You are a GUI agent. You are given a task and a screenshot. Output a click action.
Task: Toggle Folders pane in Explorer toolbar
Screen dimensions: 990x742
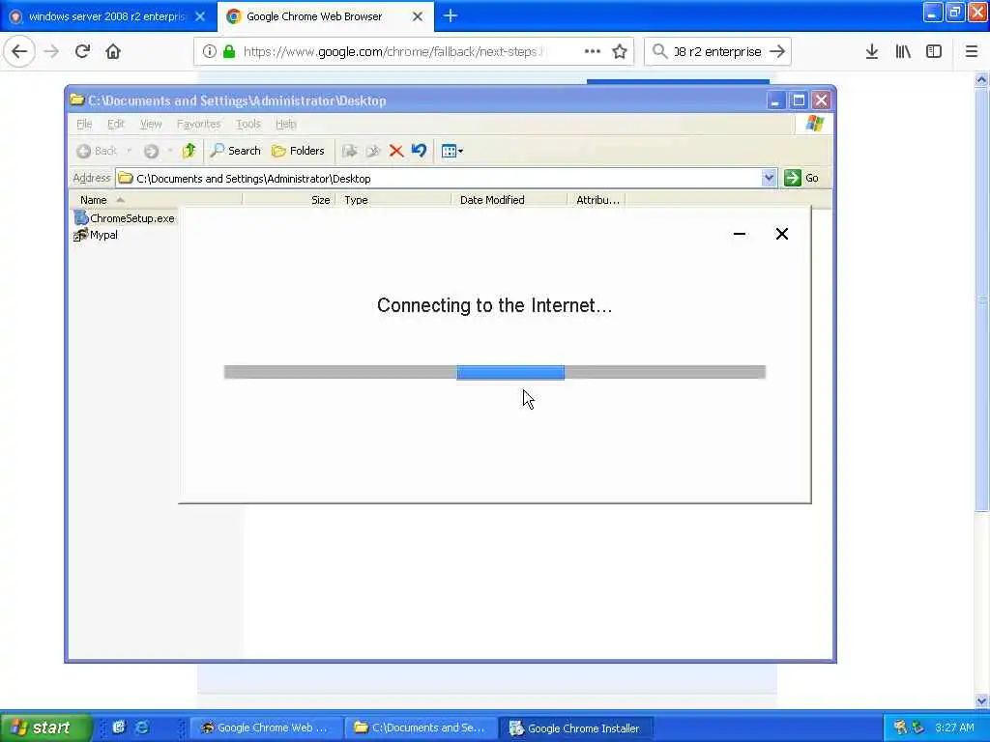pyautogui.click(x=298, y=151)
